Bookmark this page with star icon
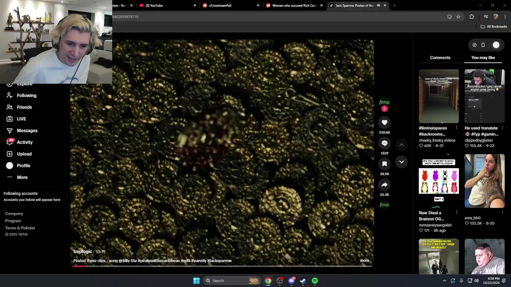 pos(458,17)
